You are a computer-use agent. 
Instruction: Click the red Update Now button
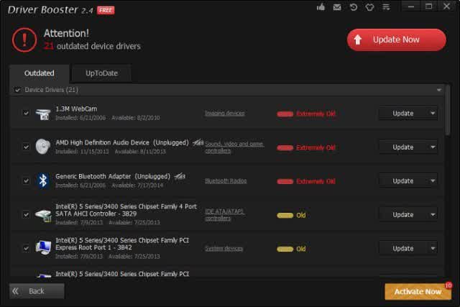point(396,40)
